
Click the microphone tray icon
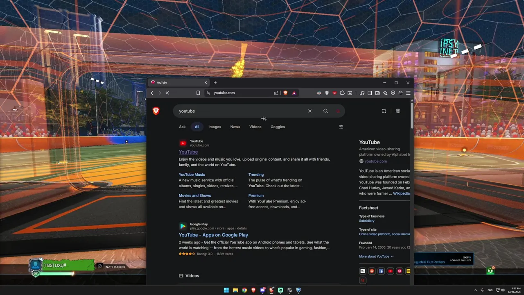coord(482,290)
